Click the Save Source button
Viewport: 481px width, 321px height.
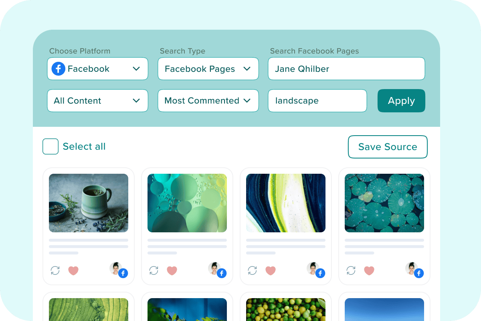pyautogui.click(x=388, y=147)
